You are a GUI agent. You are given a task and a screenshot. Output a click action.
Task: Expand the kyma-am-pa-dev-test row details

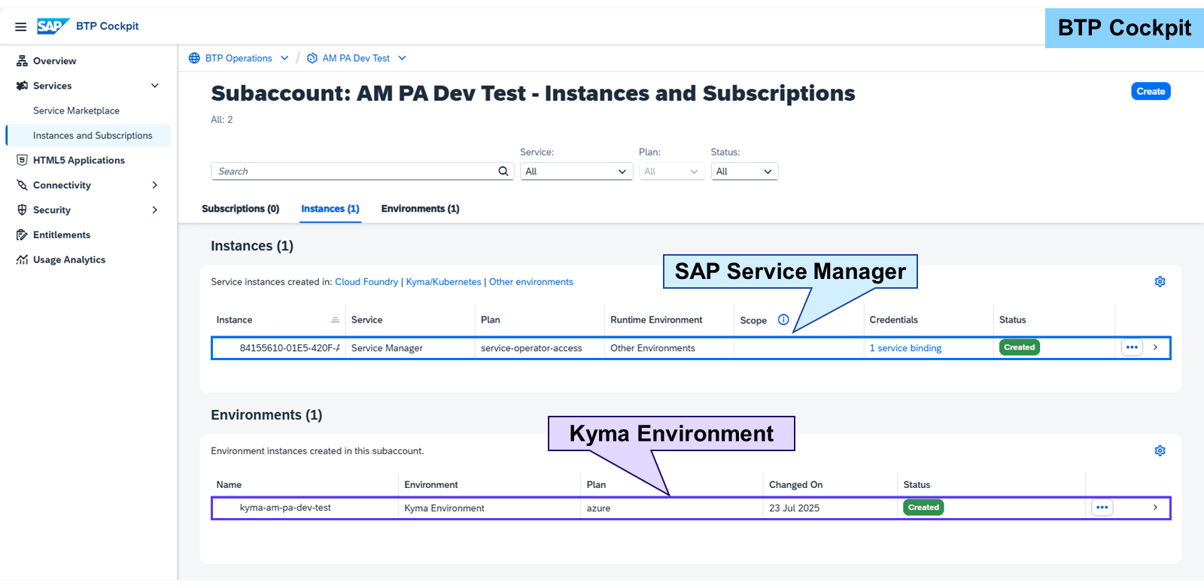coord(1156,508)
